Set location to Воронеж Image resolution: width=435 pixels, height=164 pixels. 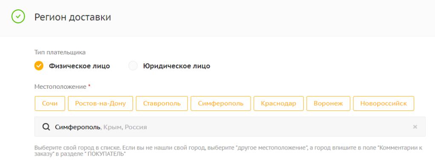[328, 104]
